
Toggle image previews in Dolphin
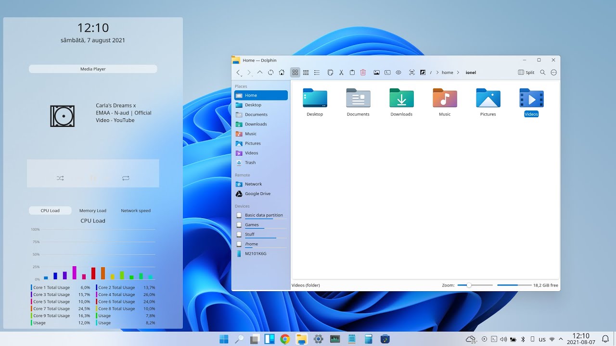376,73
